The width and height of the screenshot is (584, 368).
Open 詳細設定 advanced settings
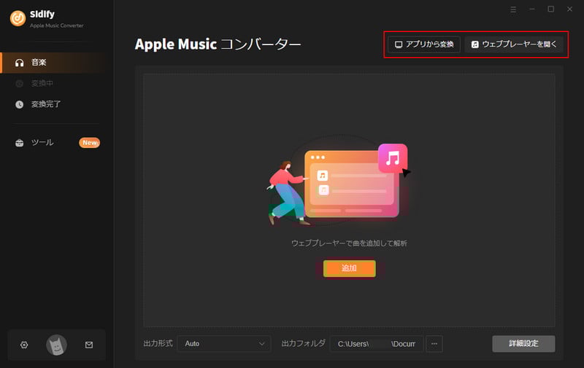(x=523, y=344)
